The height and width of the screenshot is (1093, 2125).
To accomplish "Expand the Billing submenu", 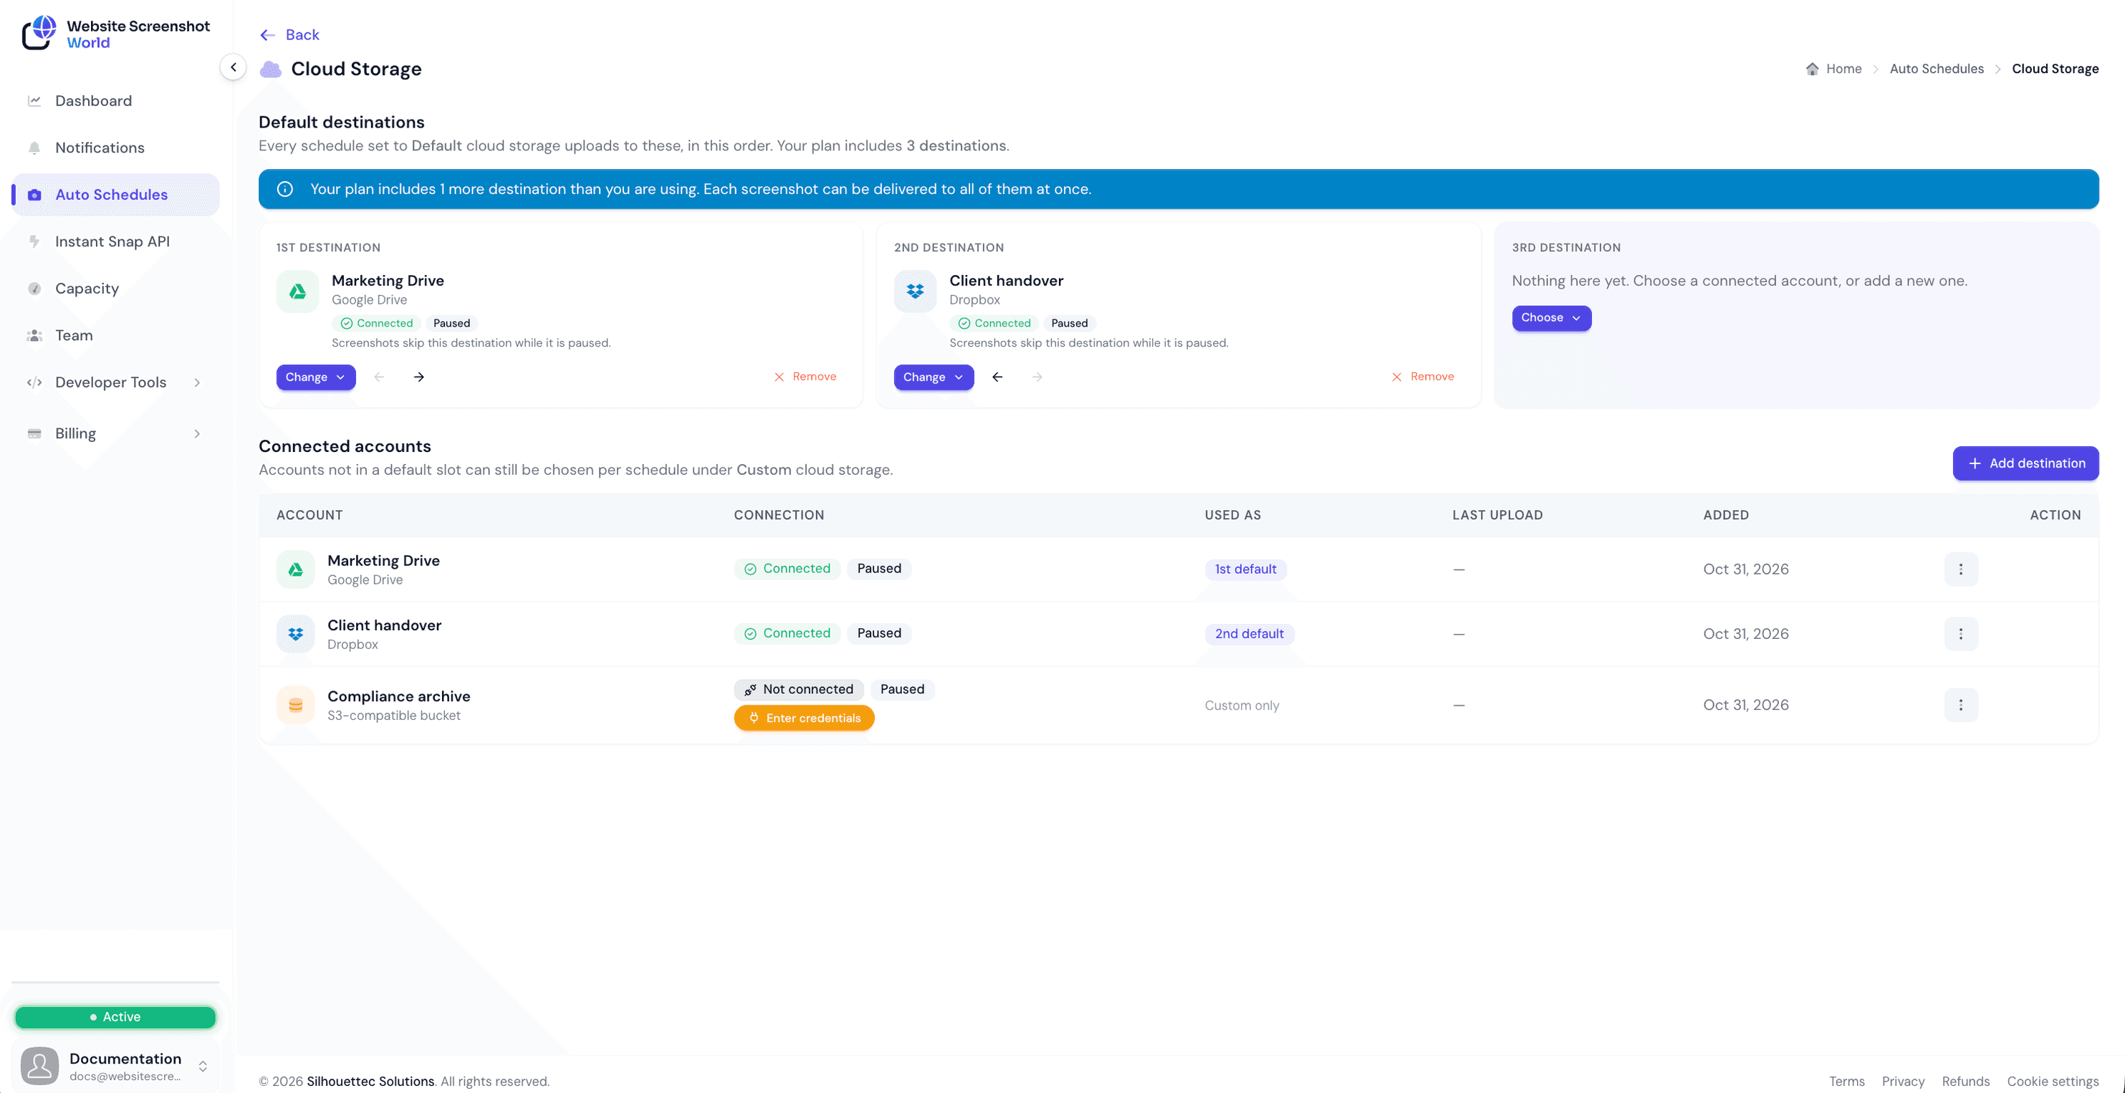I will click(x=115, y=433).
